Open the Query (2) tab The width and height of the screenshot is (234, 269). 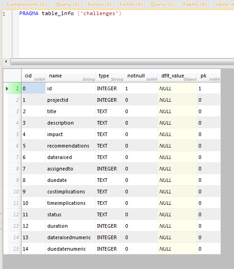(x=67, y=4)
